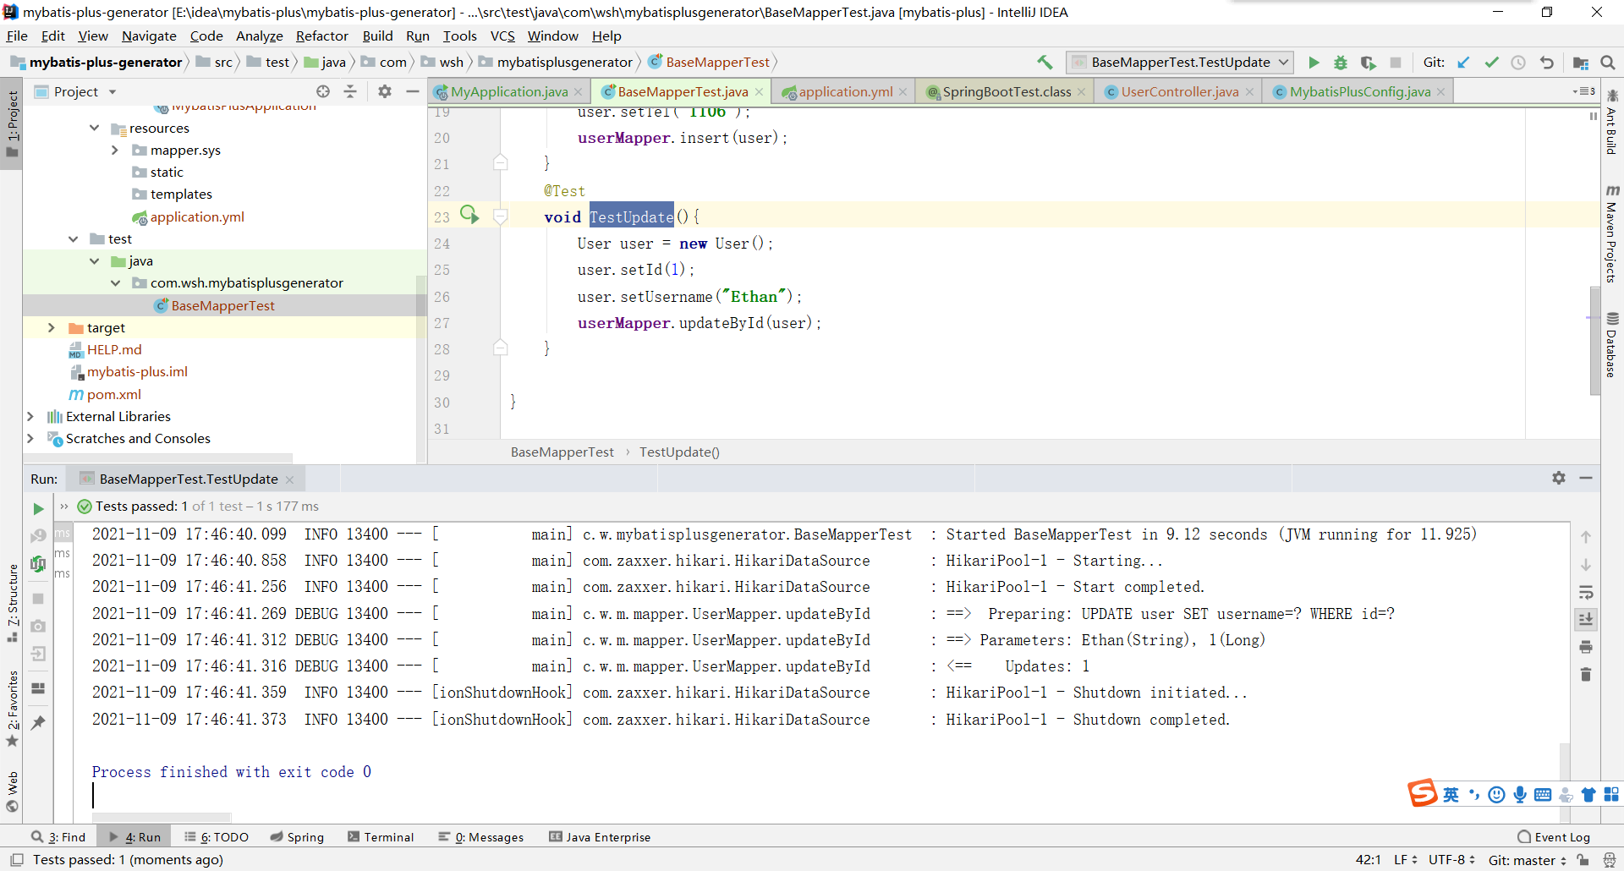Image resolution: width=1624 pixels, height=871 pixels.
Task: Open Project Structure dialog icon
Action: 1580,63
